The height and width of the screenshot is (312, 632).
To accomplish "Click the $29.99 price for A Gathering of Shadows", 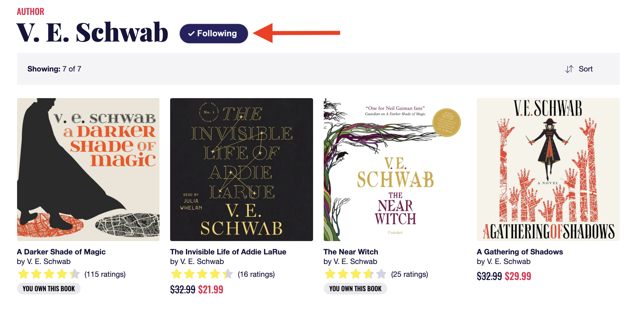I will click(x=518, y=276).
